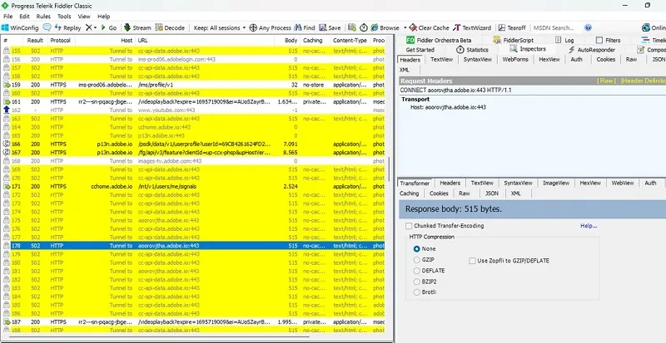Open the Rules menu

point(43,17)
